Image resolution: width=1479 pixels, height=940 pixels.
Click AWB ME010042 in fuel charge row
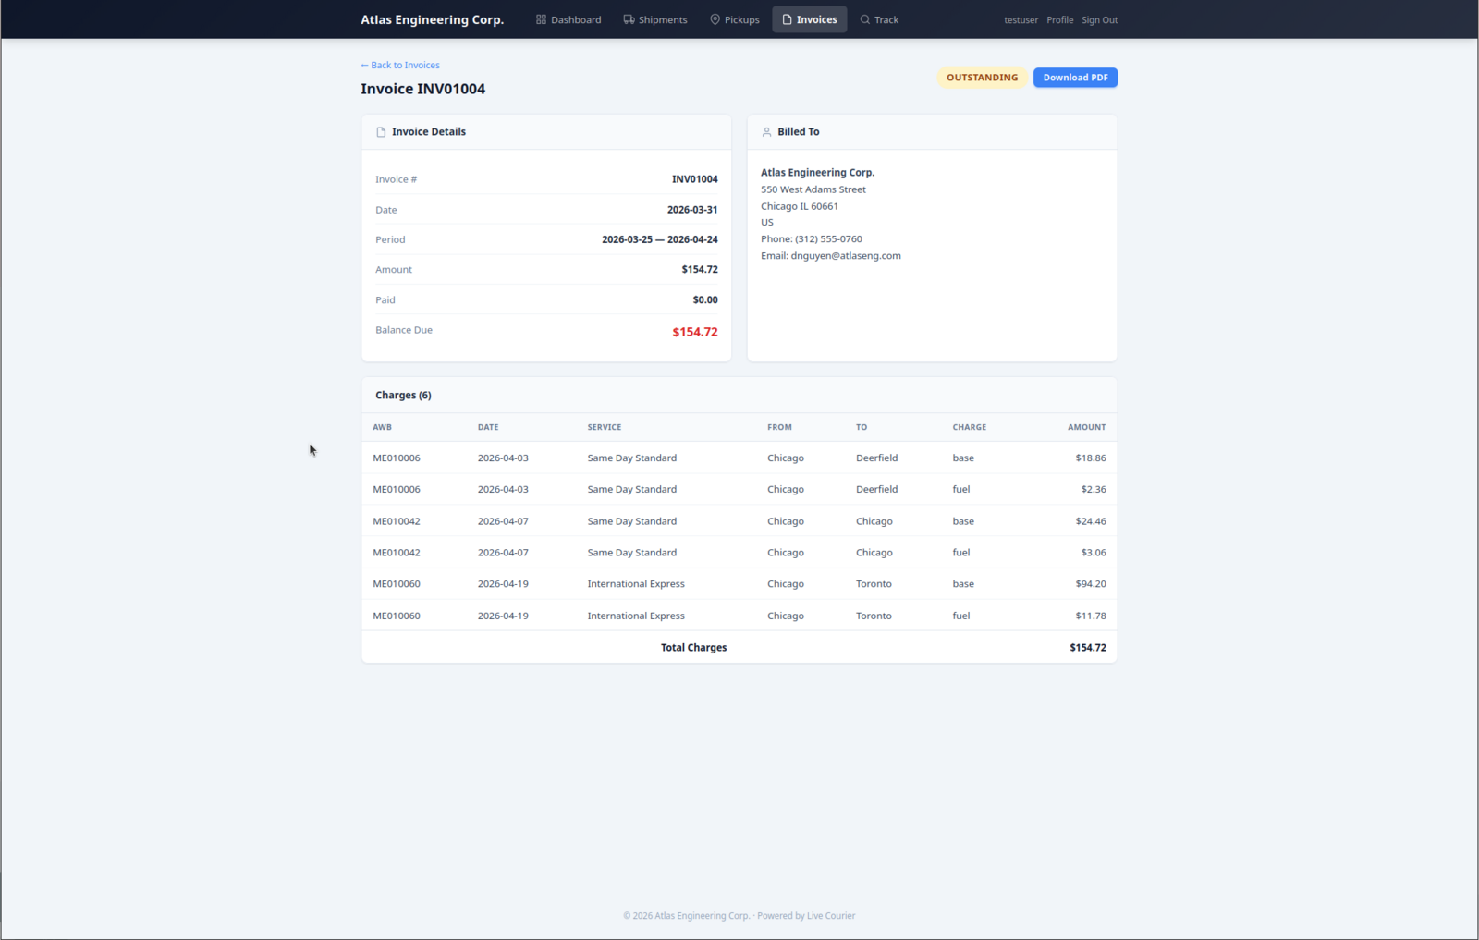click(397, 553)
